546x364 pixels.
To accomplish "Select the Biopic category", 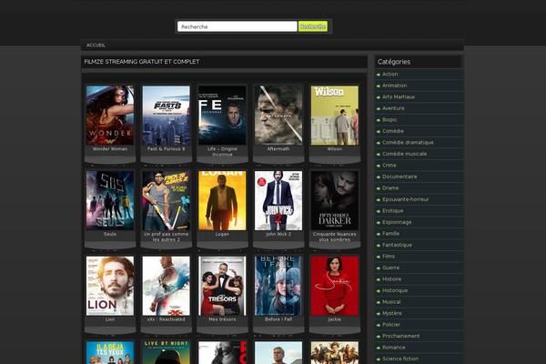I will point(389,119).
